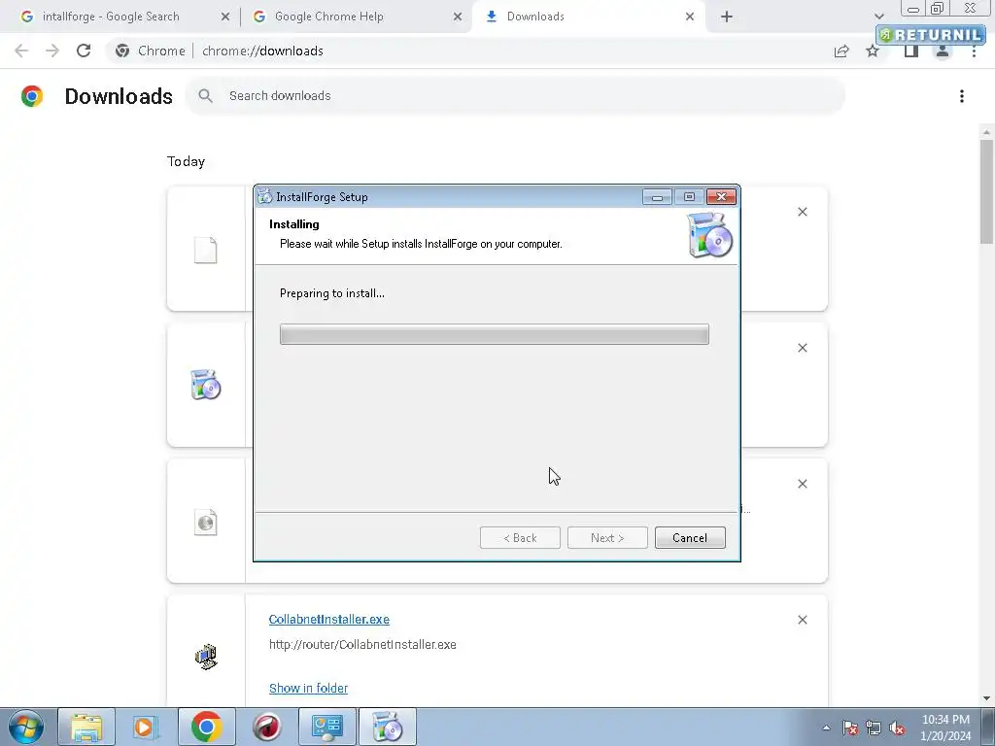Click the Today date heading

186,162
